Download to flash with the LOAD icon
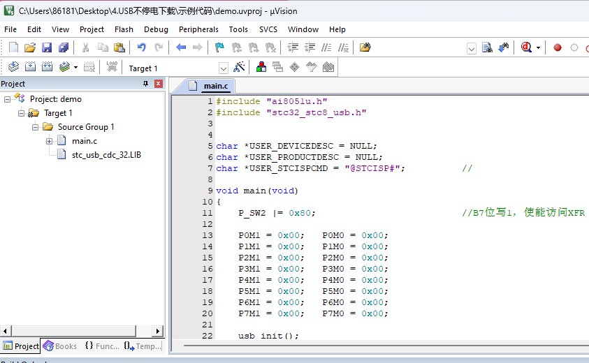This screenshot has height=363, width=589. pyautogui.click(x=112, y=67)
